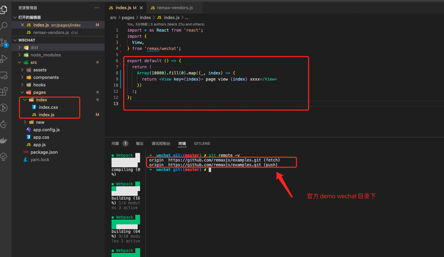Click the JS icon of app.js
Screen dimensions: 444x257
(29, 145)
